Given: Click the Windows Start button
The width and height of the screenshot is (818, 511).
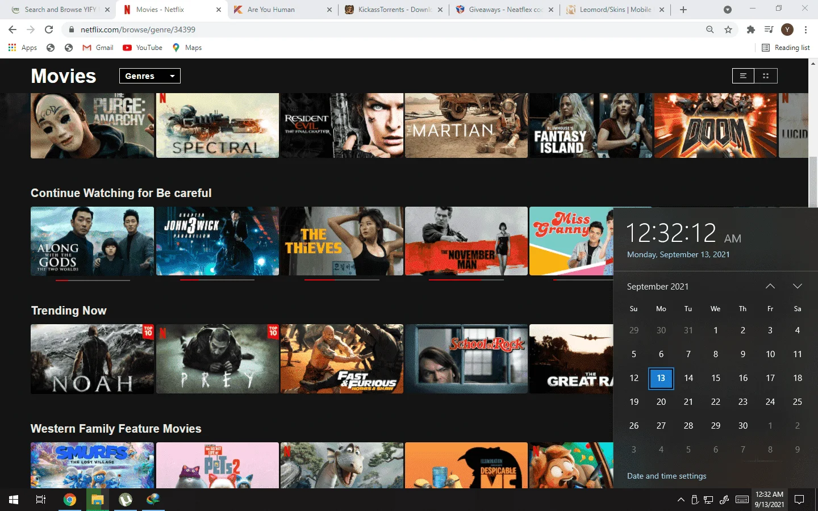Looking at the screenshot, I should click(x=14, y=500).
